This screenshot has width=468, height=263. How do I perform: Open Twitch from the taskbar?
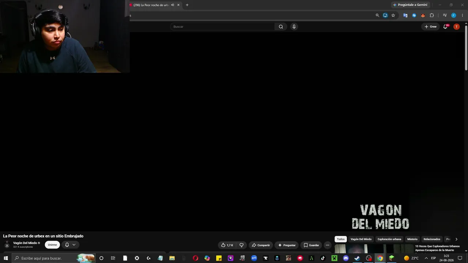[231, 258]
